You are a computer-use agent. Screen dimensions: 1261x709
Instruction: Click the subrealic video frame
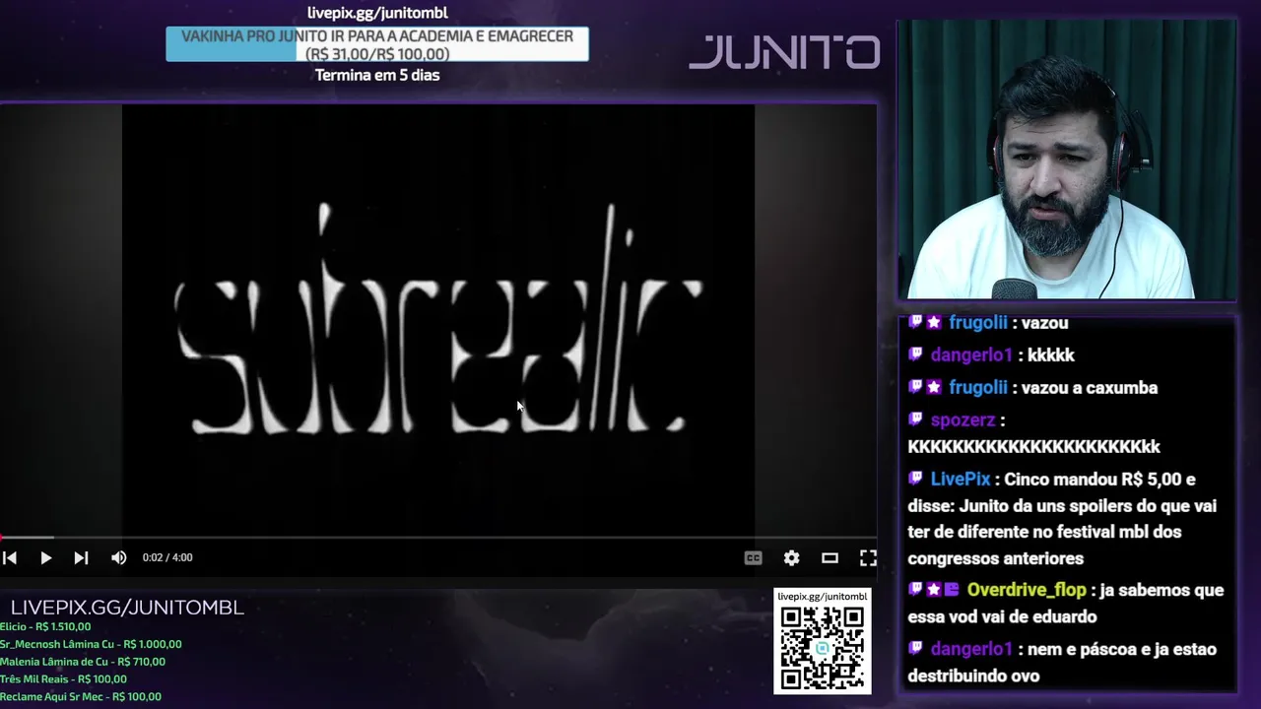pyautogui.click(x=438, y=320)
